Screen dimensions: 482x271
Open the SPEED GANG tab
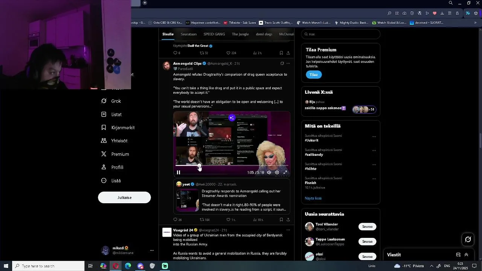click(214, 34)
